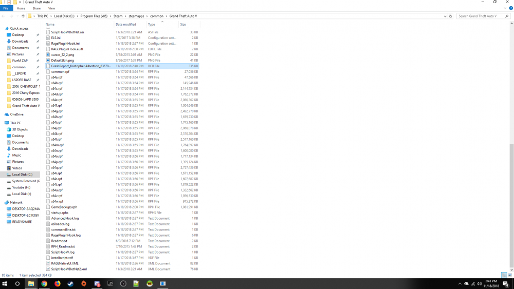Expand the ribbon with the chevron
Viewport: 514px width, 289px height.
point(505,8)
